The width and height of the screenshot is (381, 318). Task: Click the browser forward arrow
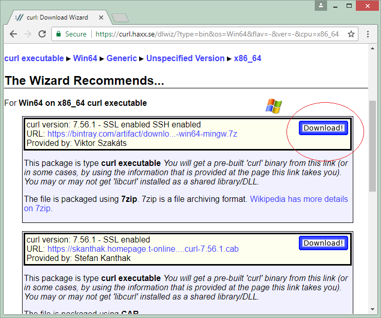[x=28, y=34]
